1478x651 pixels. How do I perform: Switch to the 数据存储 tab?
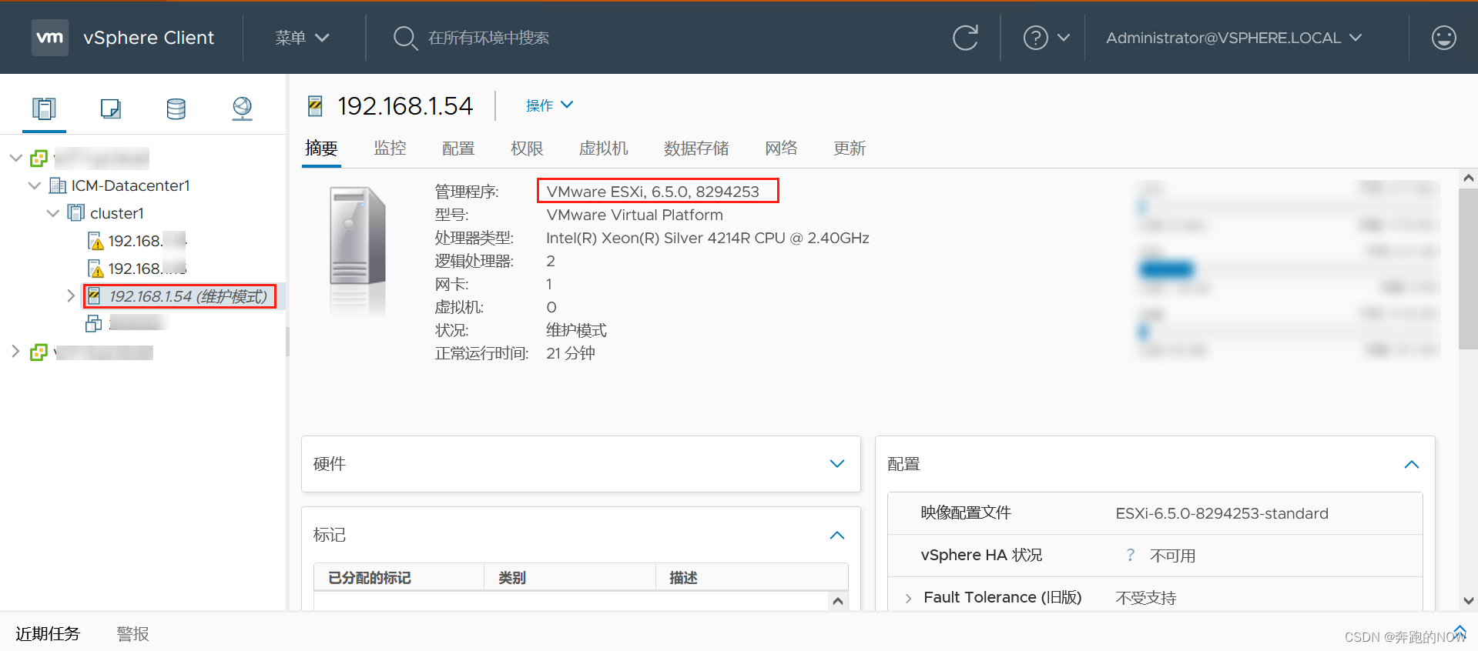(x=696, y=148)
